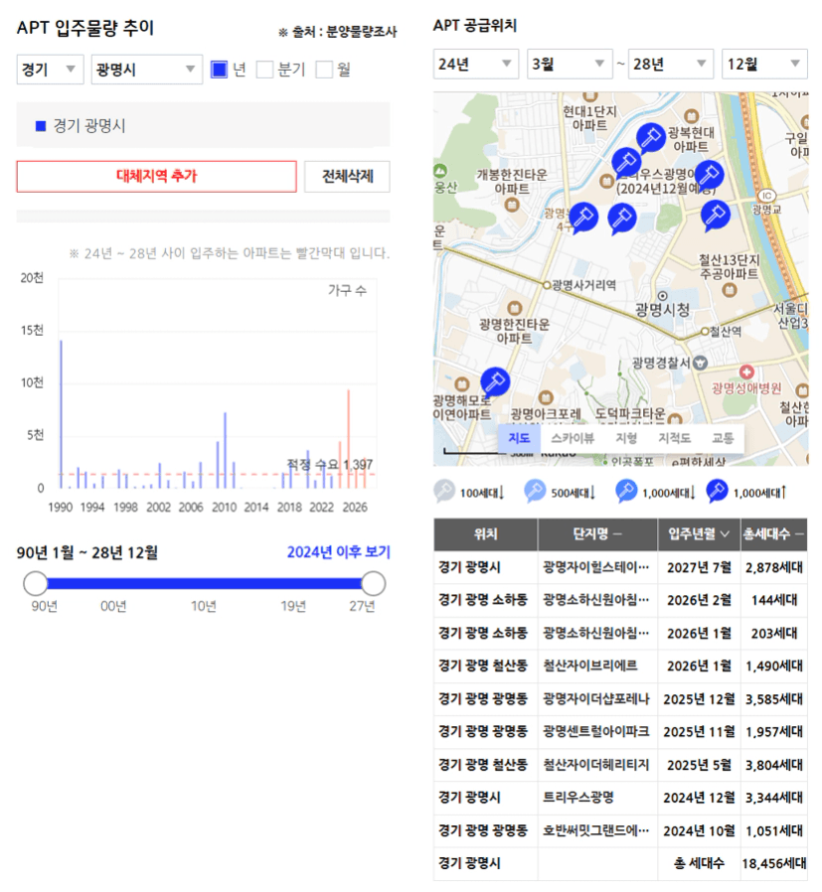Click the 2024년 이후 보기 link
822x892 pixels.
[x=339, y=552]
